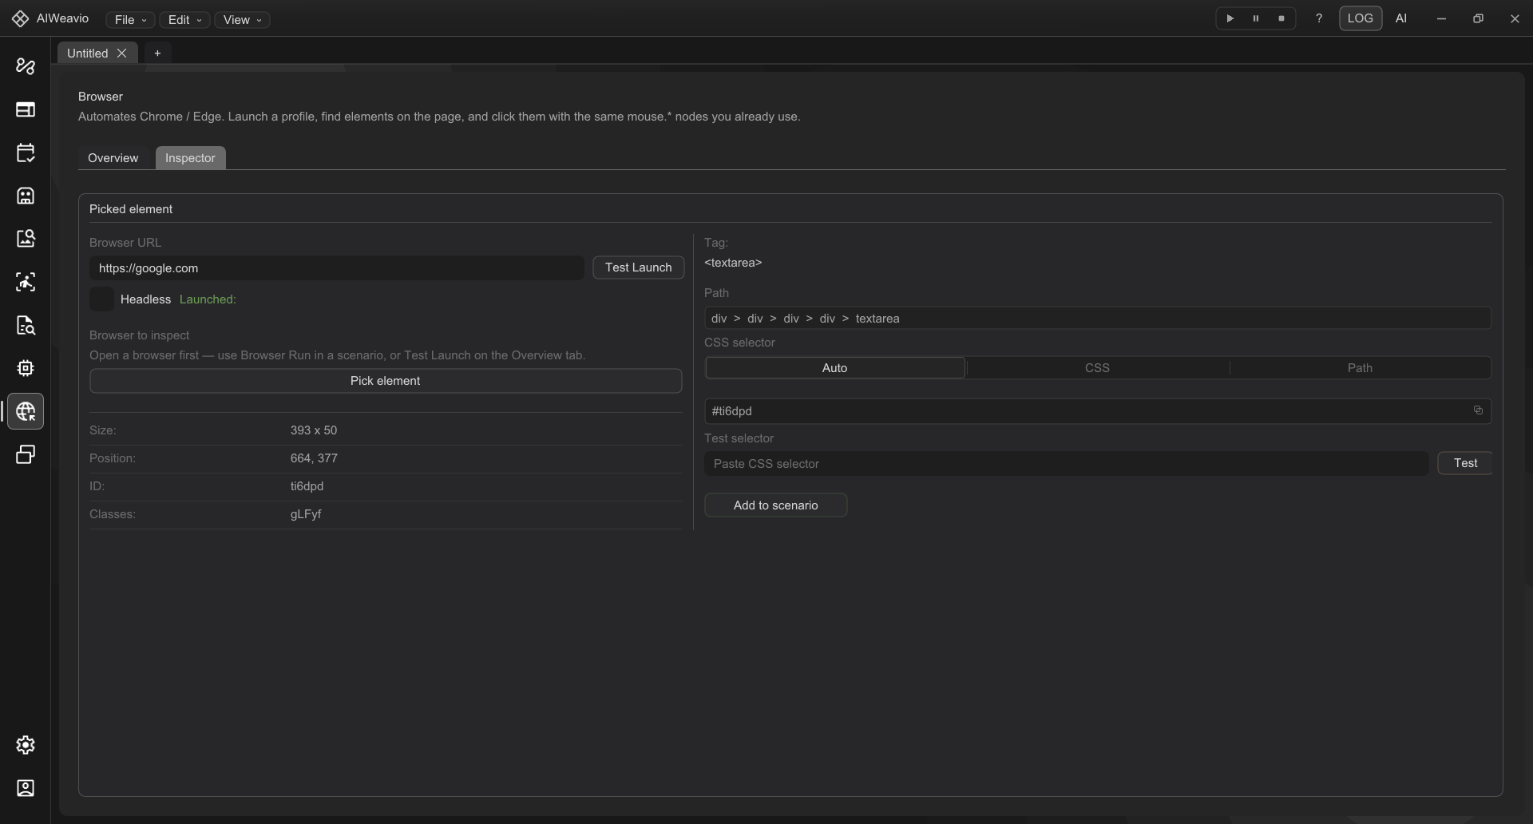The image size is (1533, 824).
Task: Select the Size value 393 x 50
Action: point(314,430)
